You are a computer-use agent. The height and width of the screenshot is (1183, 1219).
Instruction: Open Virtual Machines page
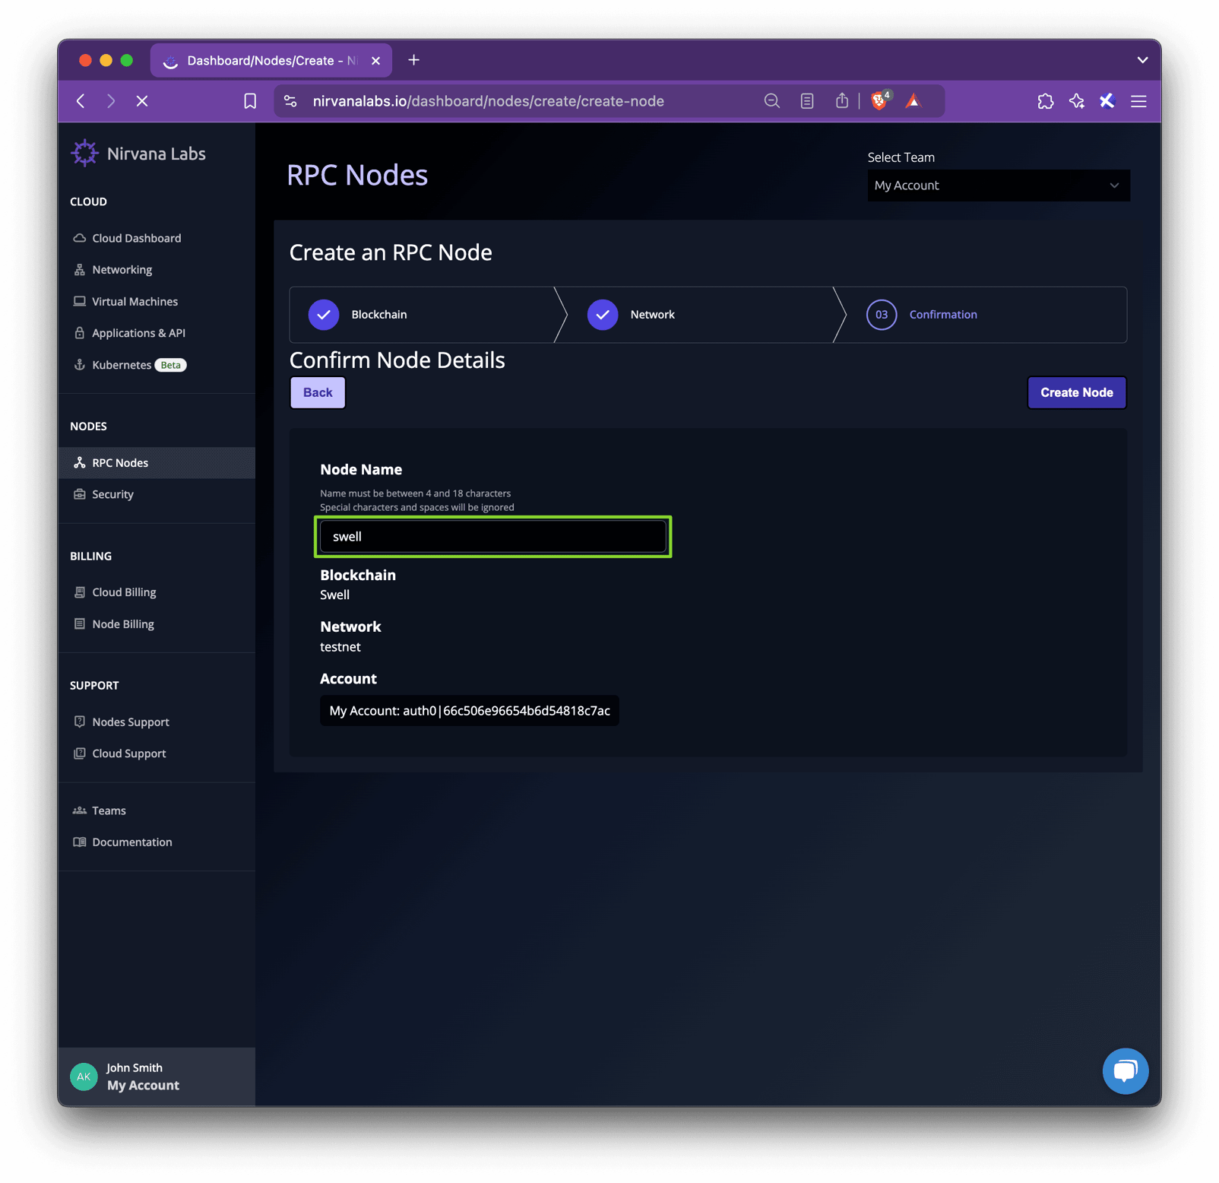[135, 301]
